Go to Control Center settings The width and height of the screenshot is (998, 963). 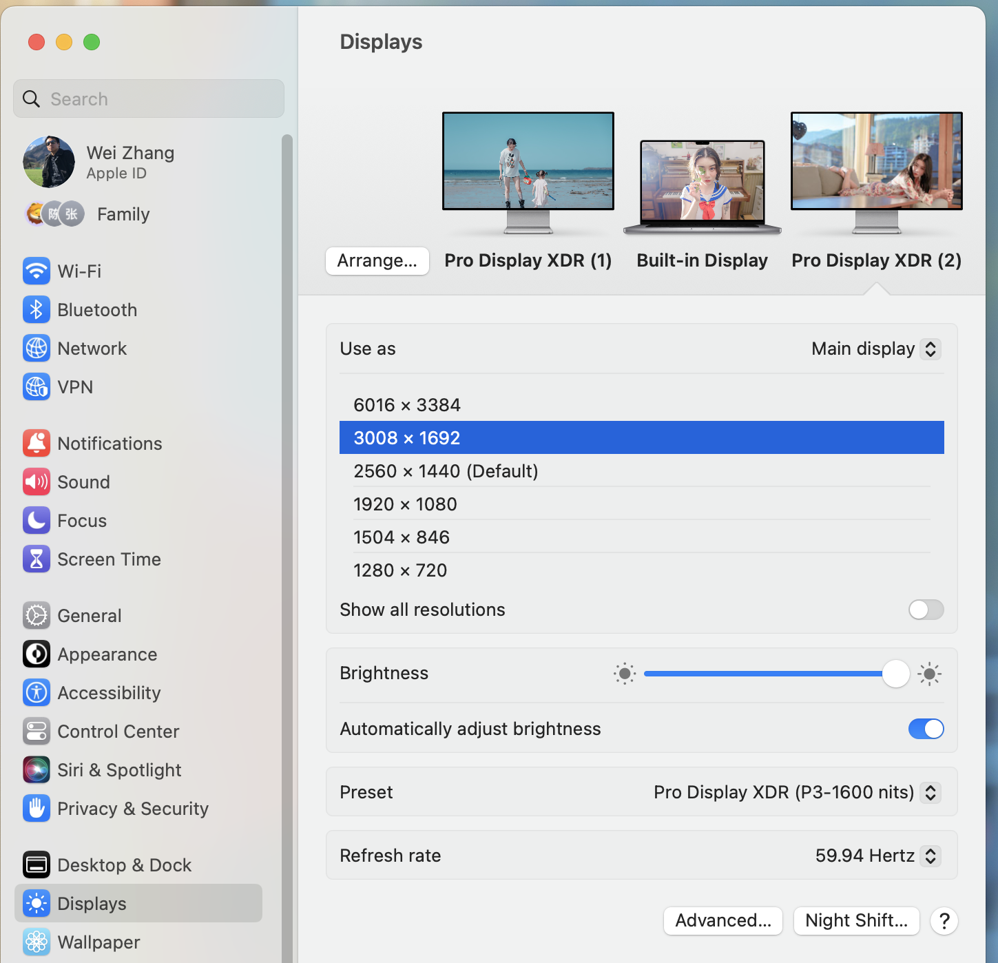(x=138, y=732)
